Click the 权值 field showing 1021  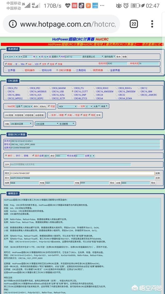[x=60, y=183]
